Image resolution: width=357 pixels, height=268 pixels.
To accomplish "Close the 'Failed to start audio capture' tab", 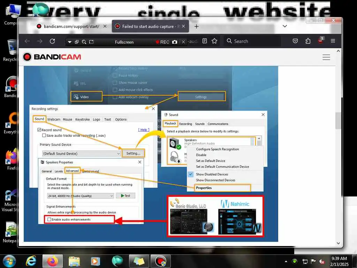I will click(183, 27).
